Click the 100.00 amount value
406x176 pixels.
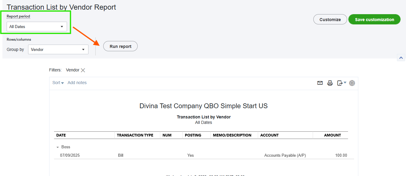click(341, 156)
